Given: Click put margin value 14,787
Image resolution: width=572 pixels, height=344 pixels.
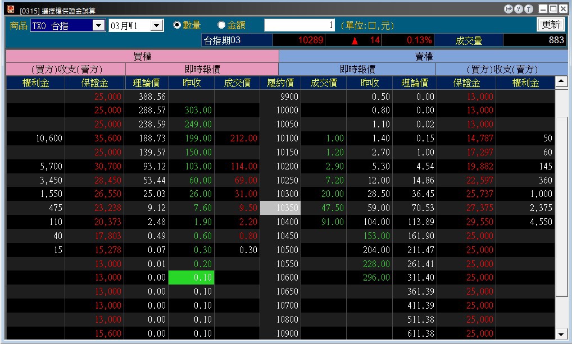Looking at the screenshot, I should (x=480, y=138).
